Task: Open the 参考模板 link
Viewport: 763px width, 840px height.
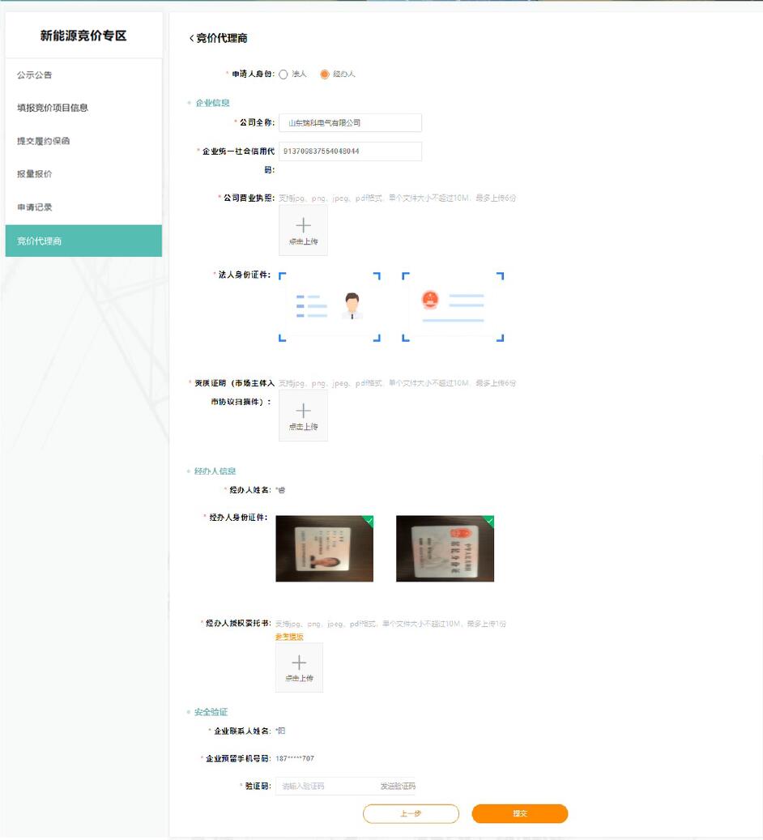Action: (289, 637)
